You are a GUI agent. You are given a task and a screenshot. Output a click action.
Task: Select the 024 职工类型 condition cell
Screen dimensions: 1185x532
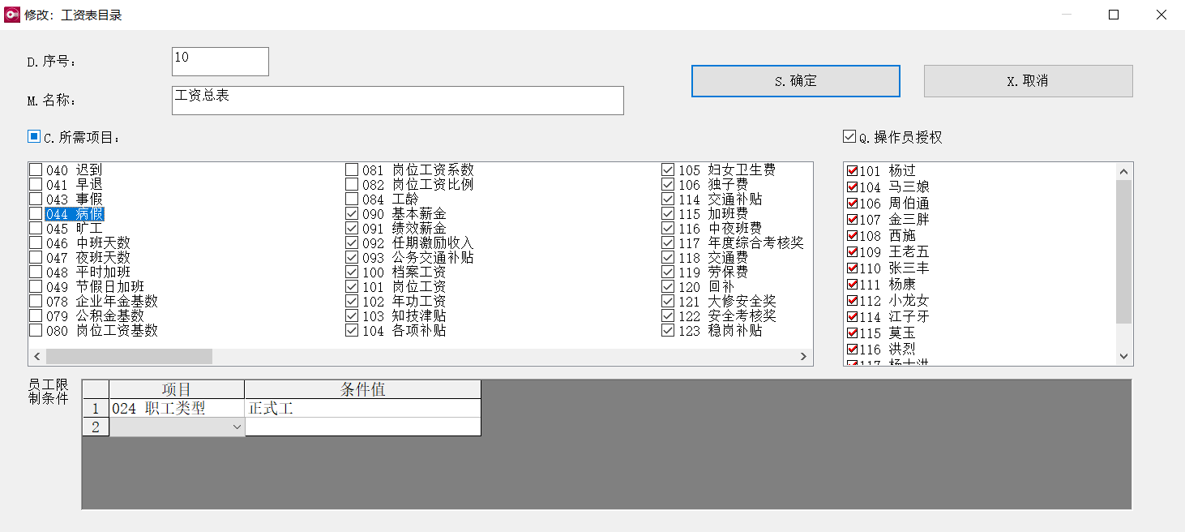175,408
